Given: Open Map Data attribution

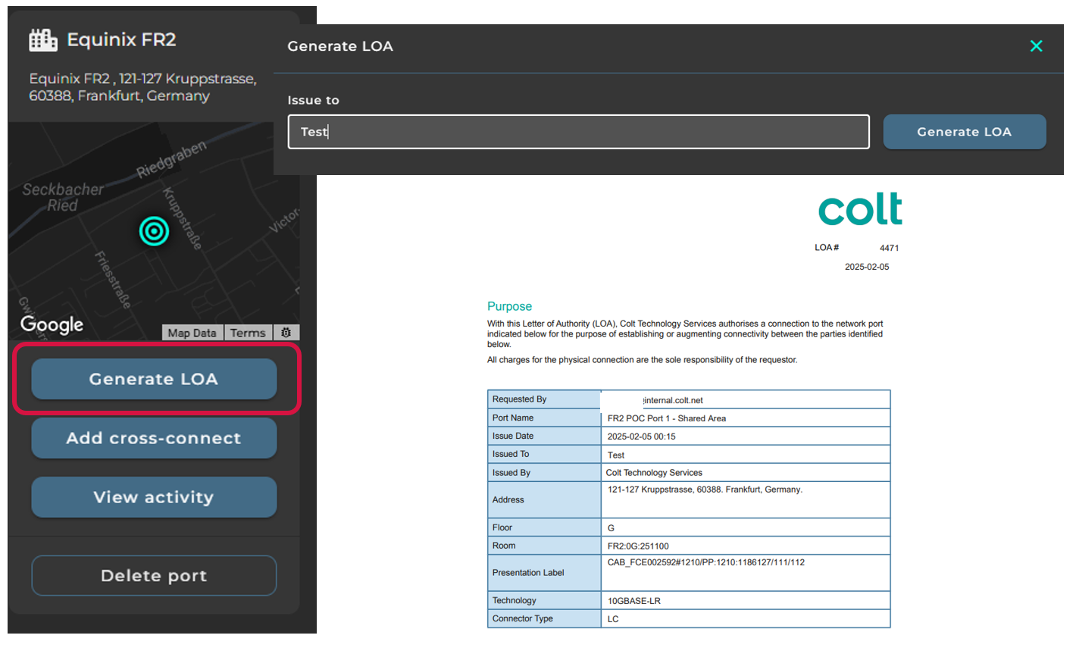Looking at the screenshot, I should pyautogui.click(x=192, y=333).
